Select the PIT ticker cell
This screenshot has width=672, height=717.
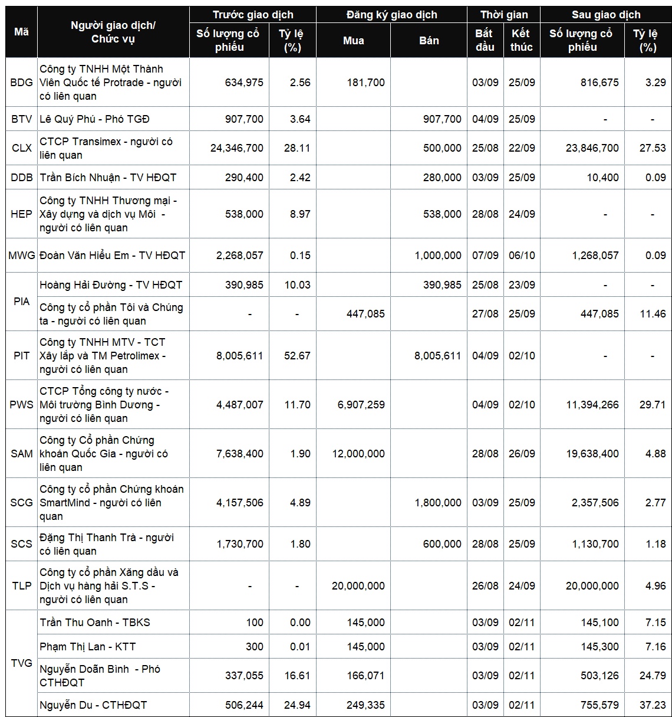22,356
